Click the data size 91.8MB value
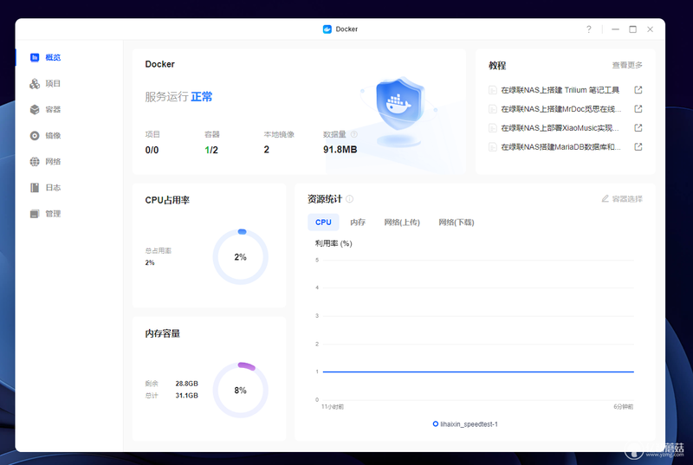The image size is (693, 465). pyautogui.click(x=340, y=150)
